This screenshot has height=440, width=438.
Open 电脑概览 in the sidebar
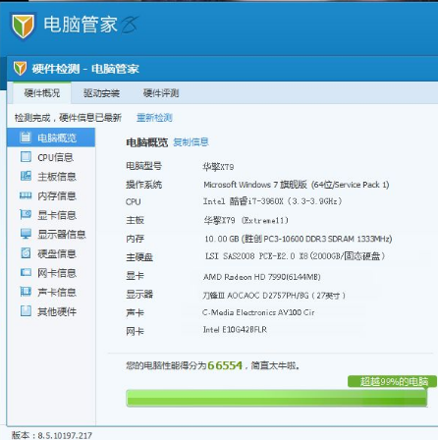[x=51, y=137]
